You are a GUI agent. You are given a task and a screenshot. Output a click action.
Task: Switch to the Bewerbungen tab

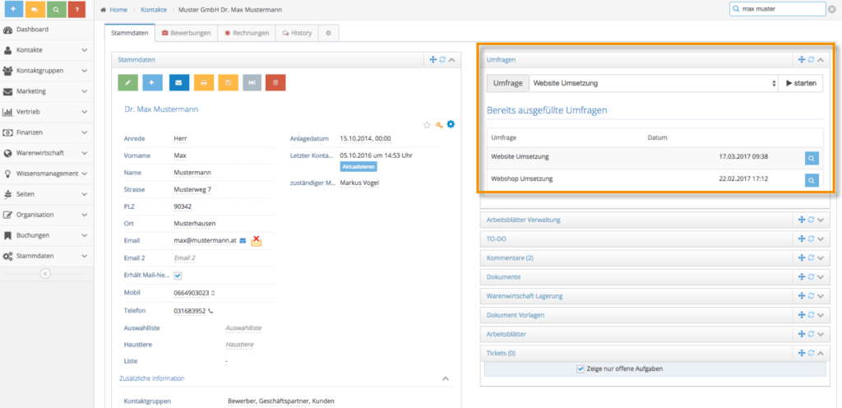tap(187, 33)
